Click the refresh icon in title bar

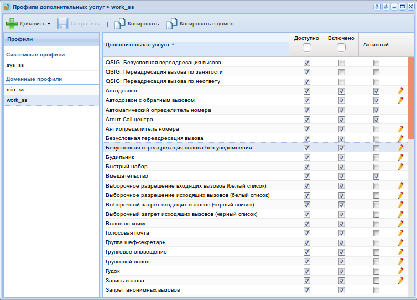(385, 7)
